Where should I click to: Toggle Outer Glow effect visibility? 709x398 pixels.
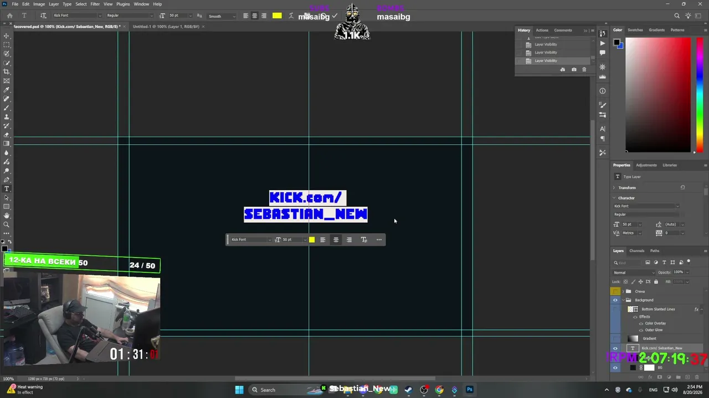(x=641, y=330)
